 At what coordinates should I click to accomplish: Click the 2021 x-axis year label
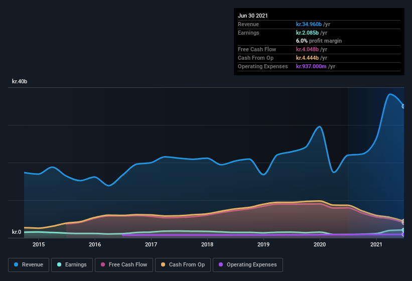point(376,244)
